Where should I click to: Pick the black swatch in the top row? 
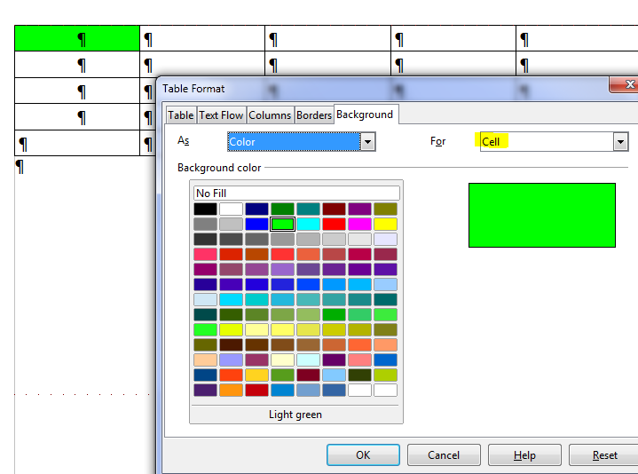(x=205, y=209)
